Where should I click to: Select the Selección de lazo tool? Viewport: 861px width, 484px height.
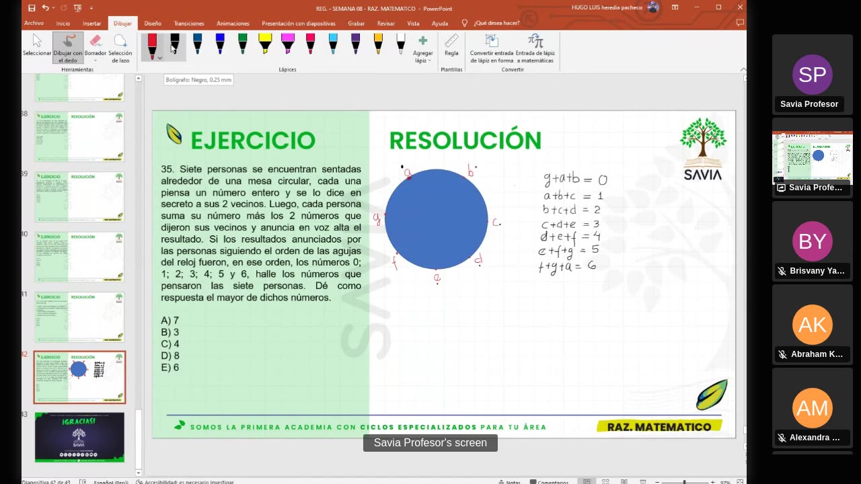tap(120, 48)
